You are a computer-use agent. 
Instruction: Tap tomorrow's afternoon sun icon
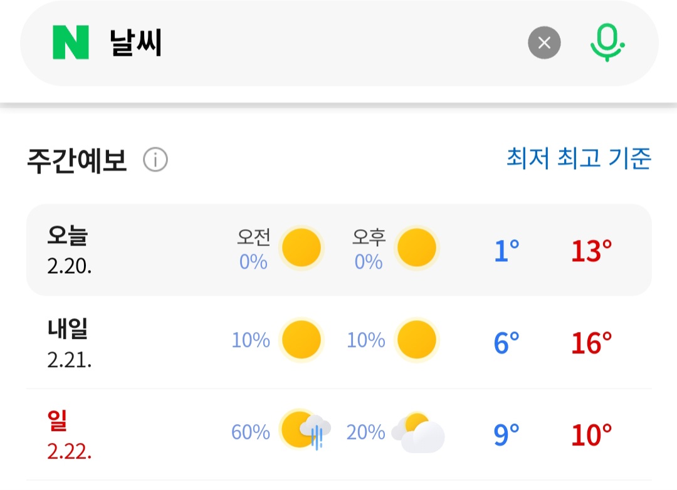pos(417,340)
